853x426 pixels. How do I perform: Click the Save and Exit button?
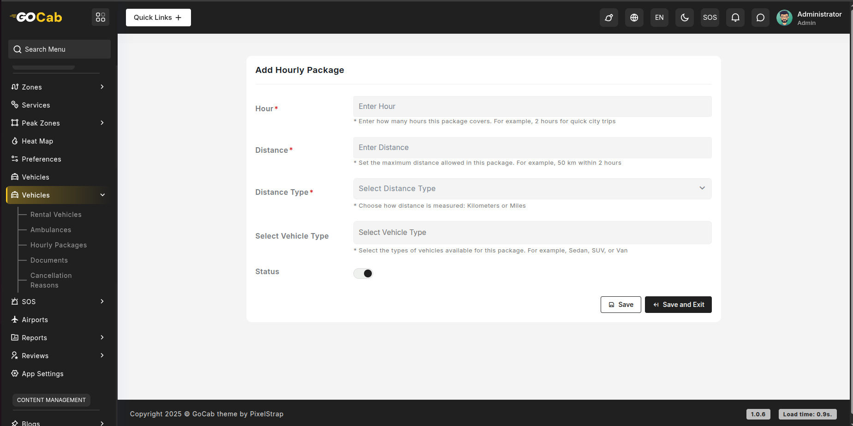point(678,305)
